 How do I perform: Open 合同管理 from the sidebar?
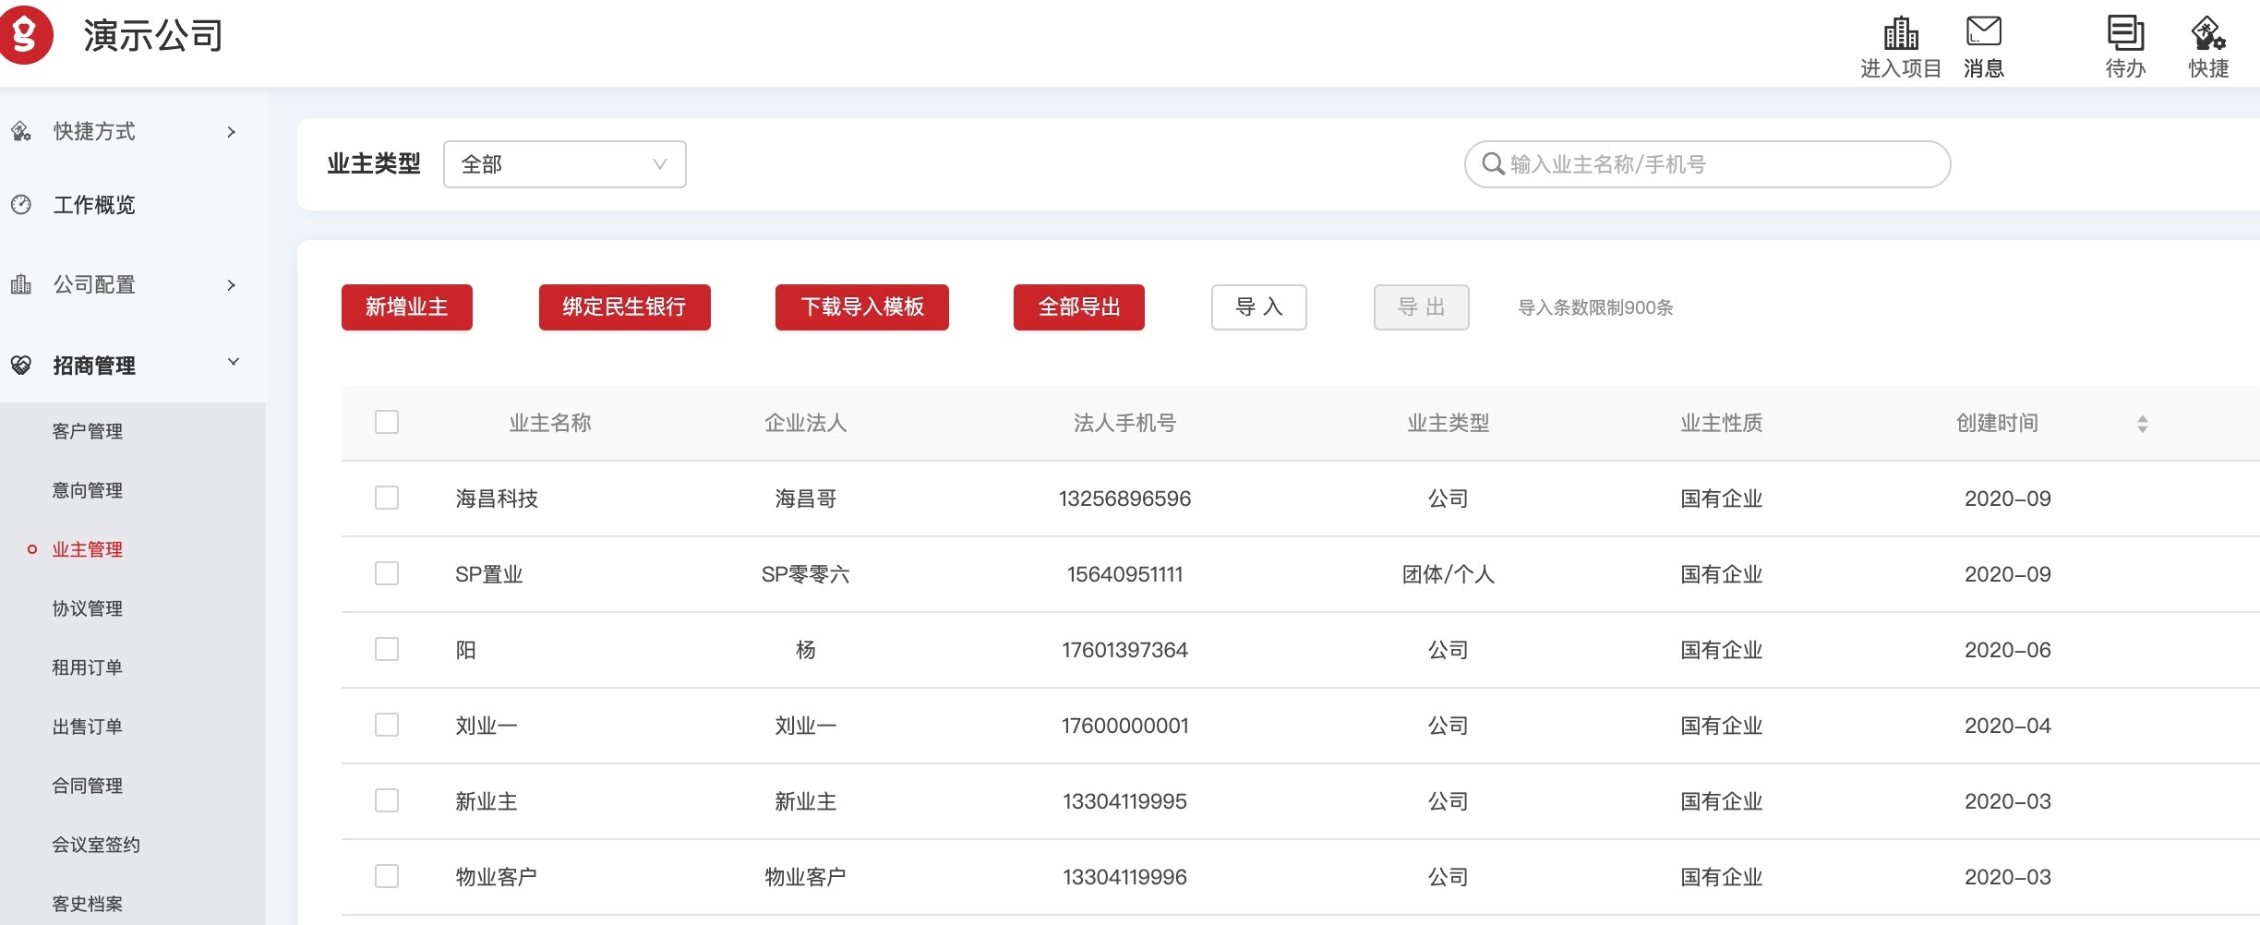(88, 786)
